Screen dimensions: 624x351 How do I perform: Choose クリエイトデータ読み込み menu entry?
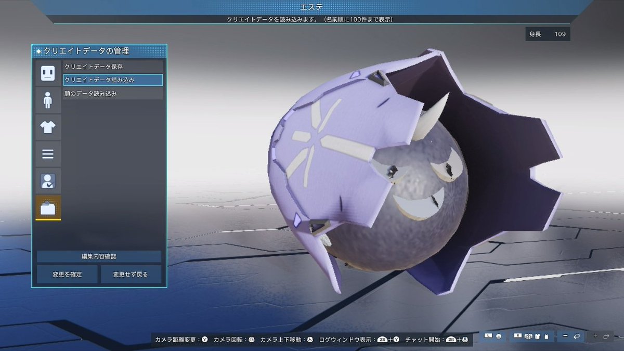point(113,80)
